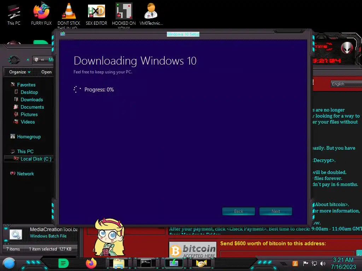Image resolution: width=362 pixels, height=271 pixels.
Task: Select This PC in Explorer sidebar
Action: click(x=25, y=151)
